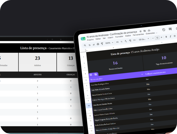Viewport: 177px width, 134px height.
Task: Click the redo arrow in toolbar
Action: click(x=94, y=45)
